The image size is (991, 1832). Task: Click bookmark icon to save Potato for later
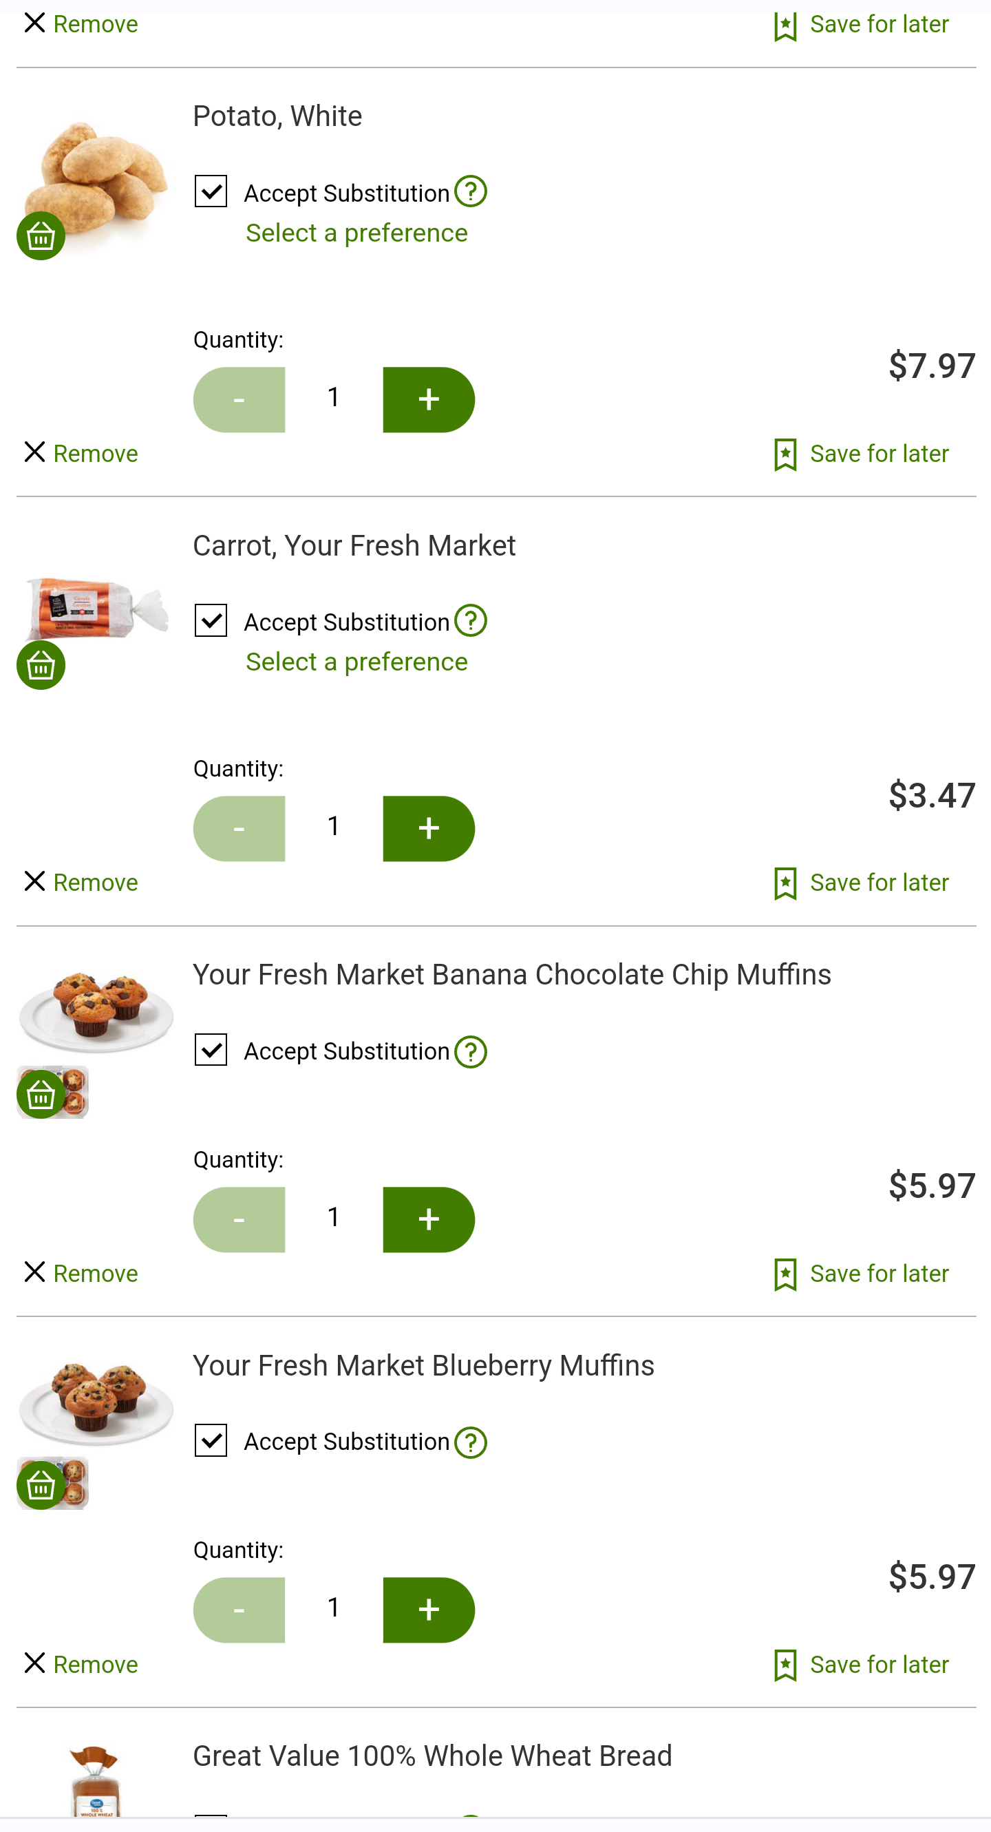785,454
